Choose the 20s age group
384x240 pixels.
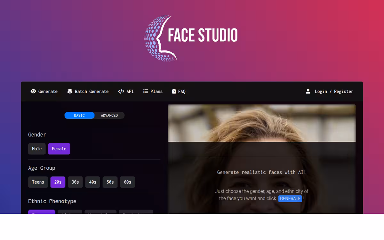[x=58, y=182]
